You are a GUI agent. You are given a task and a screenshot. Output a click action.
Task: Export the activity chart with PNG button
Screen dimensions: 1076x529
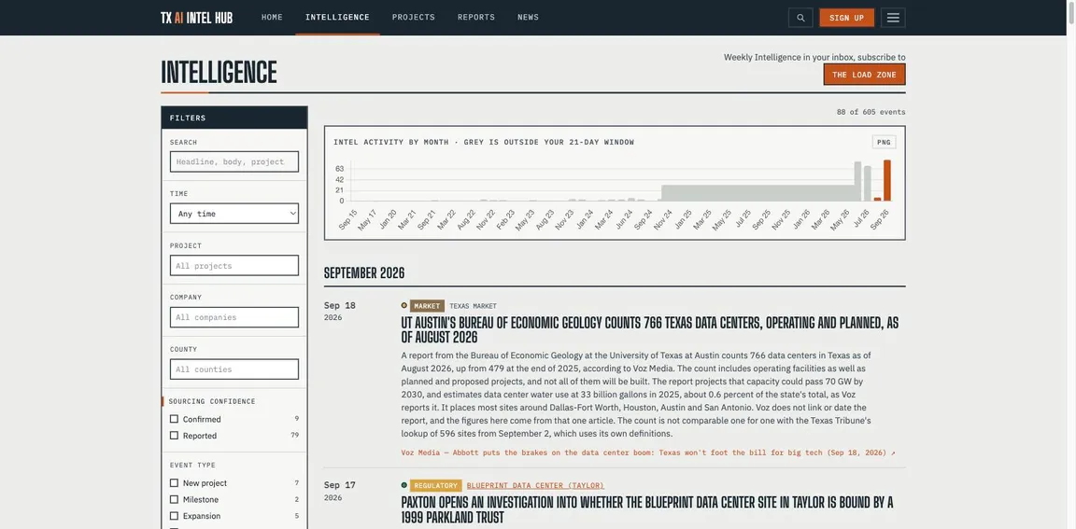884,142
